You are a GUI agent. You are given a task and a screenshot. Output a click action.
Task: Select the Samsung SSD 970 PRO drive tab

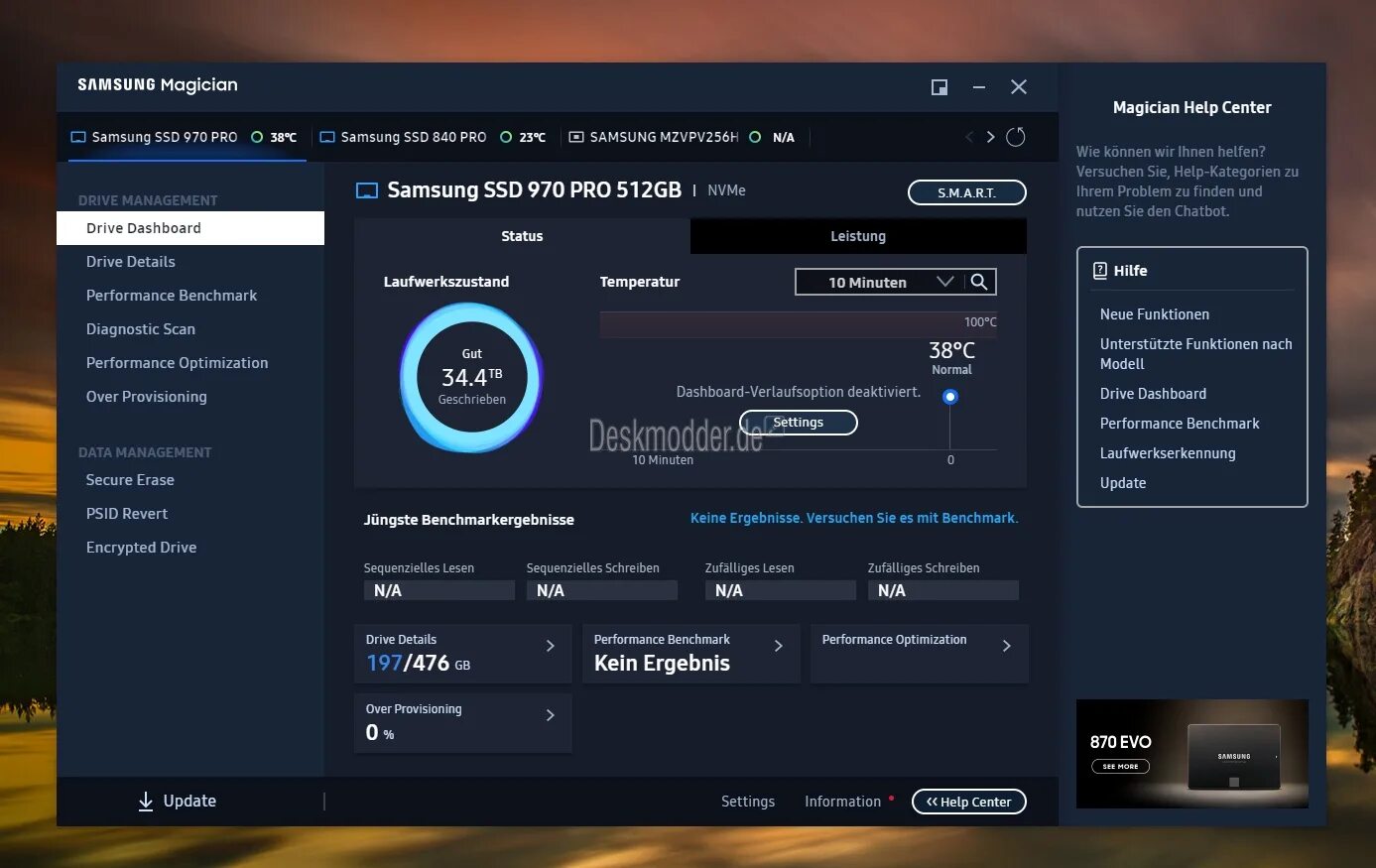click(x=185, y=137)
